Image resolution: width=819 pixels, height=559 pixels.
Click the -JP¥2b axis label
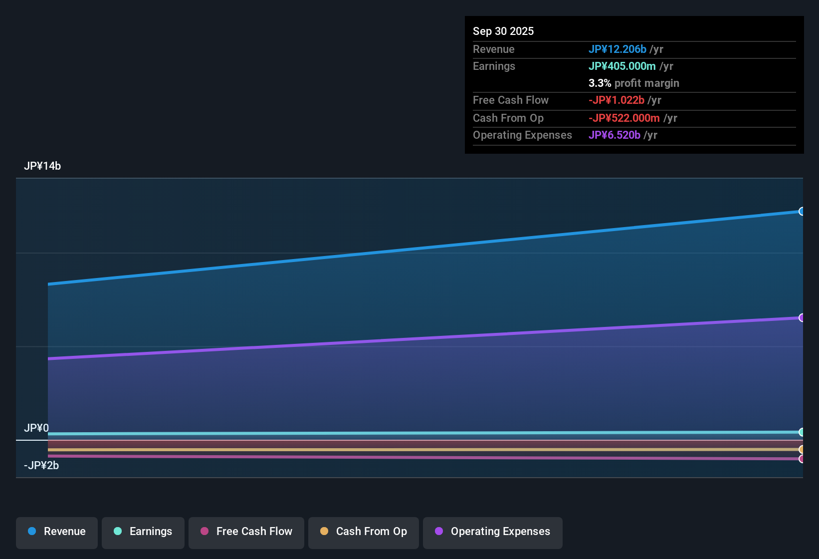pyautogui.click(x=41, y=465)
